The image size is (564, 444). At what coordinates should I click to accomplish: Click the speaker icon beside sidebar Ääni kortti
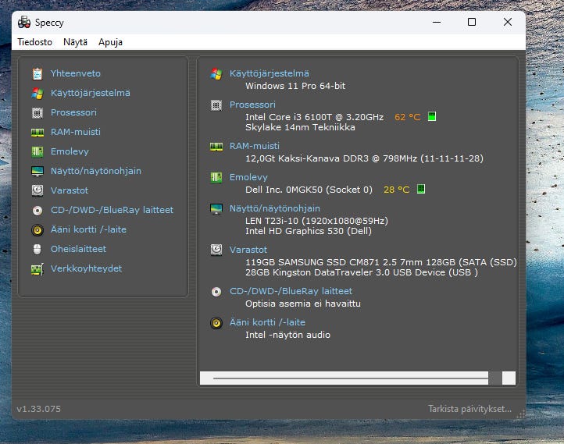point(37,229)
